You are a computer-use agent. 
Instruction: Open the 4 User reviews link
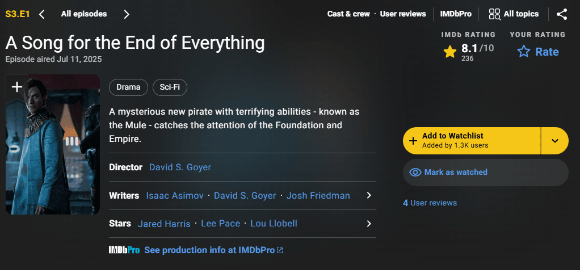coord(430,203)
